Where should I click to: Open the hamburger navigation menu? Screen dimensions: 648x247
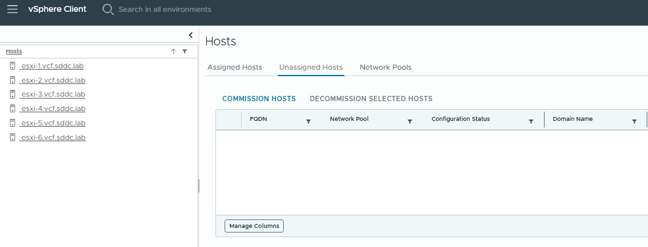(13, 9)
